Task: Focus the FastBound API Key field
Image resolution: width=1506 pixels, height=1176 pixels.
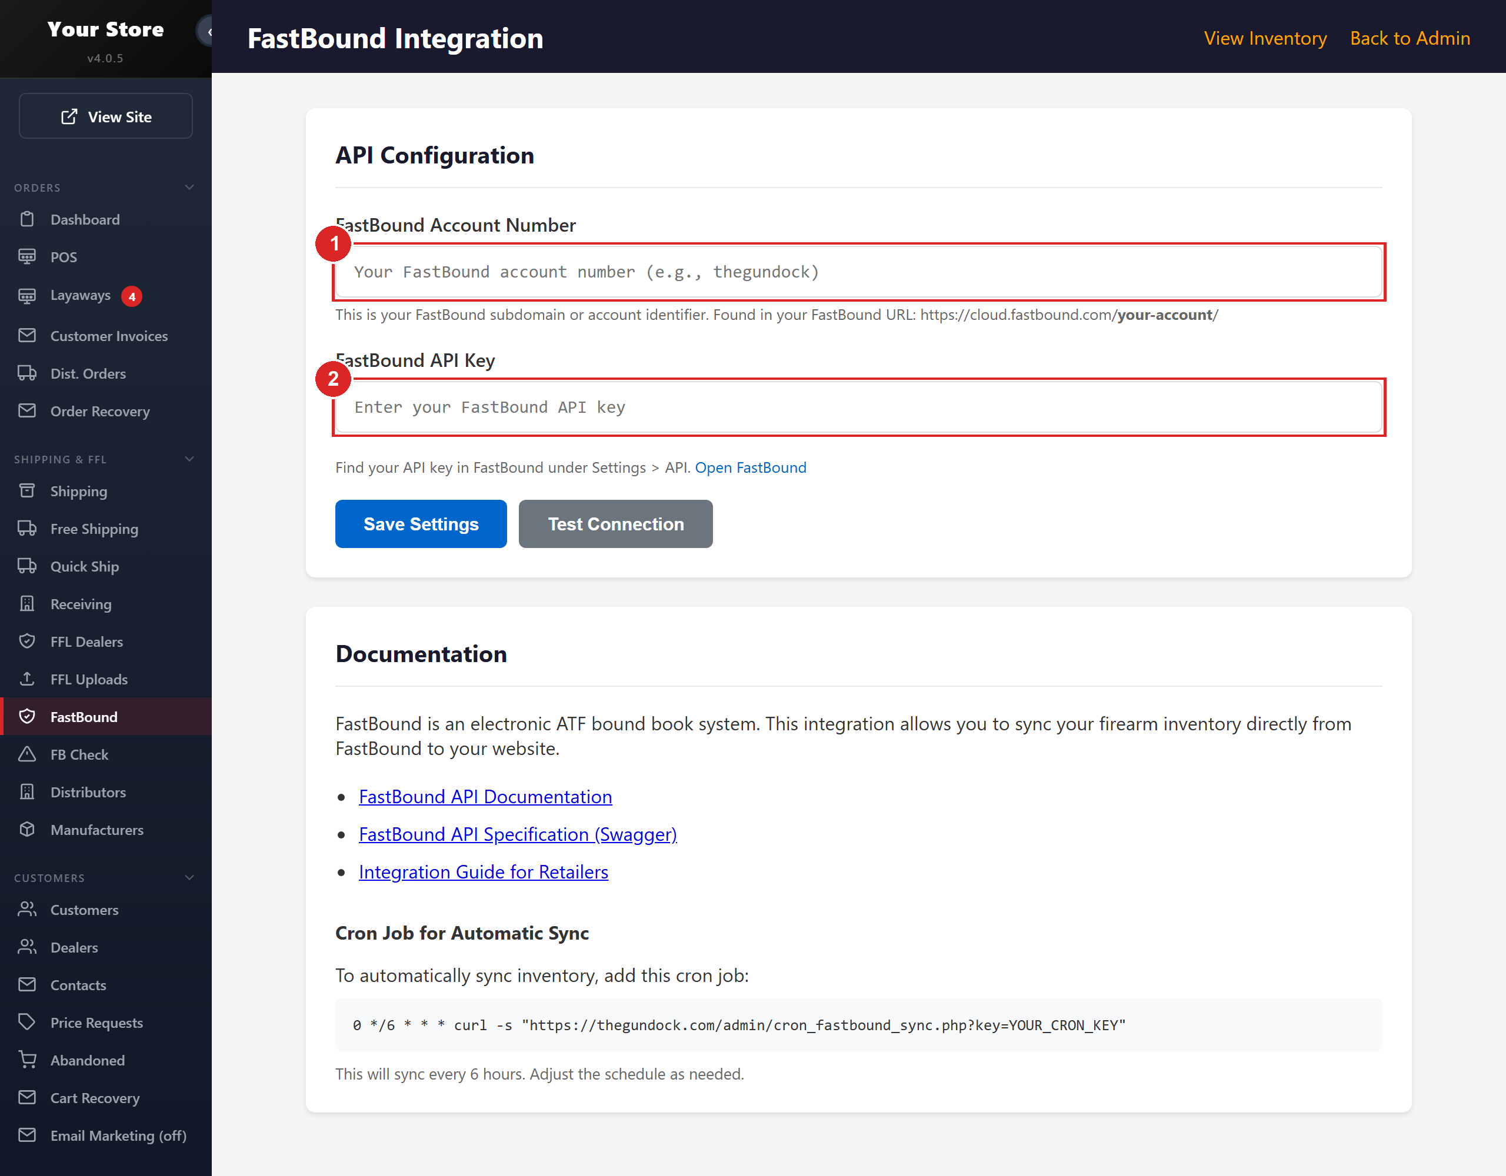Action: (x=858, y=407)
